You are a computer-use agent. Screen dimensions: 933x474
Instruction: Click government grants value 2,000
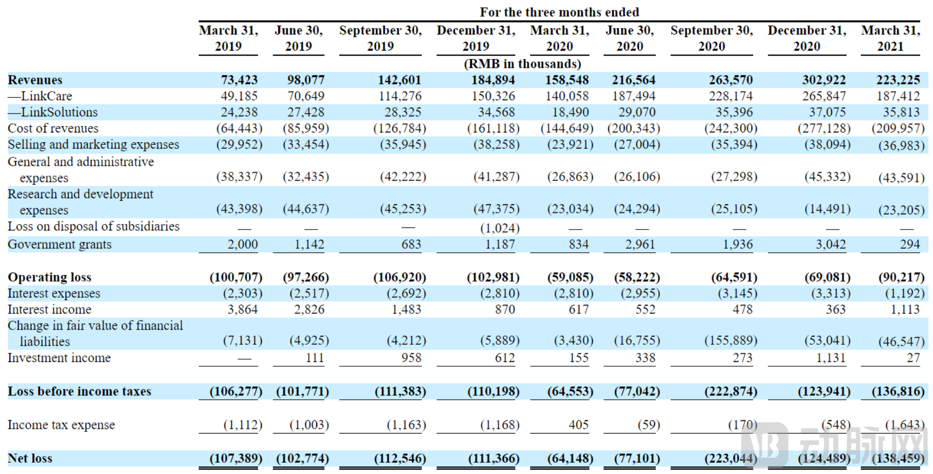(242, 245)
